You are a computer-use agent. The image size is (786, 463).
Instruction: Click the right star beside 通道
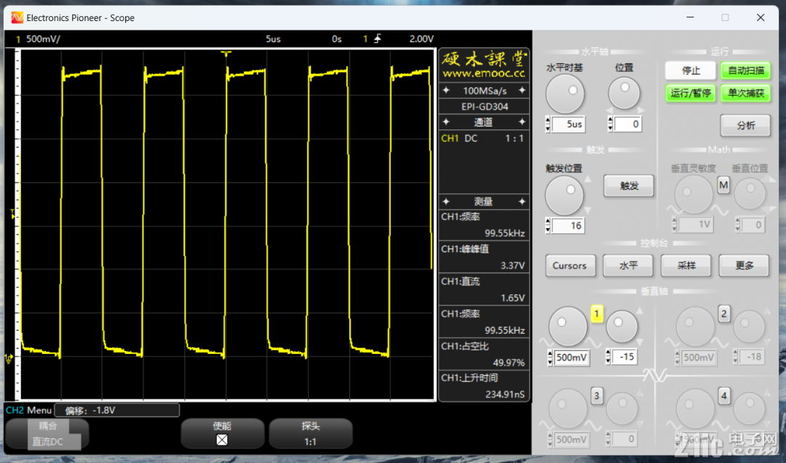(522, 122)
